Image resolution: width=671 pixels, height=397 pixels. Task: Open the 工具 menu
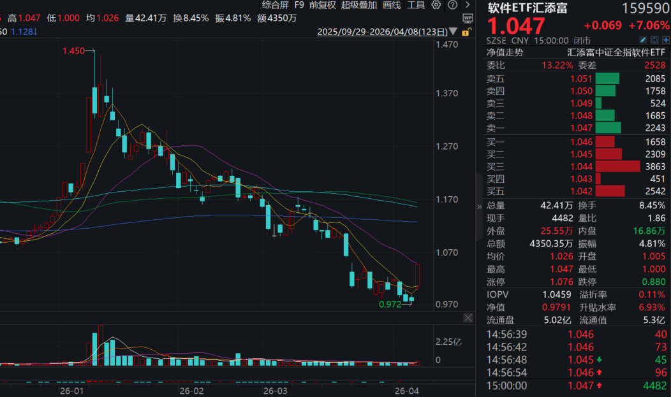pos(417,5)
